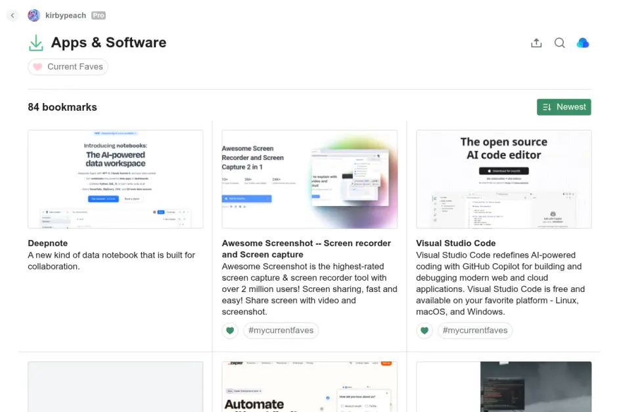This screenshot has width=619, height=412.
Task: Click the blue cloud icon
Action: (582, 43)
